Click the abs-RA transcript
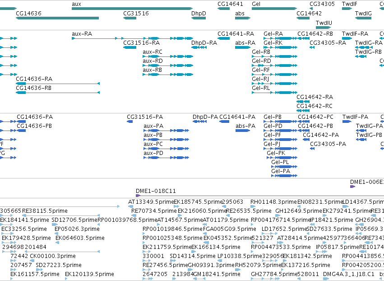 tap(243, 47)
